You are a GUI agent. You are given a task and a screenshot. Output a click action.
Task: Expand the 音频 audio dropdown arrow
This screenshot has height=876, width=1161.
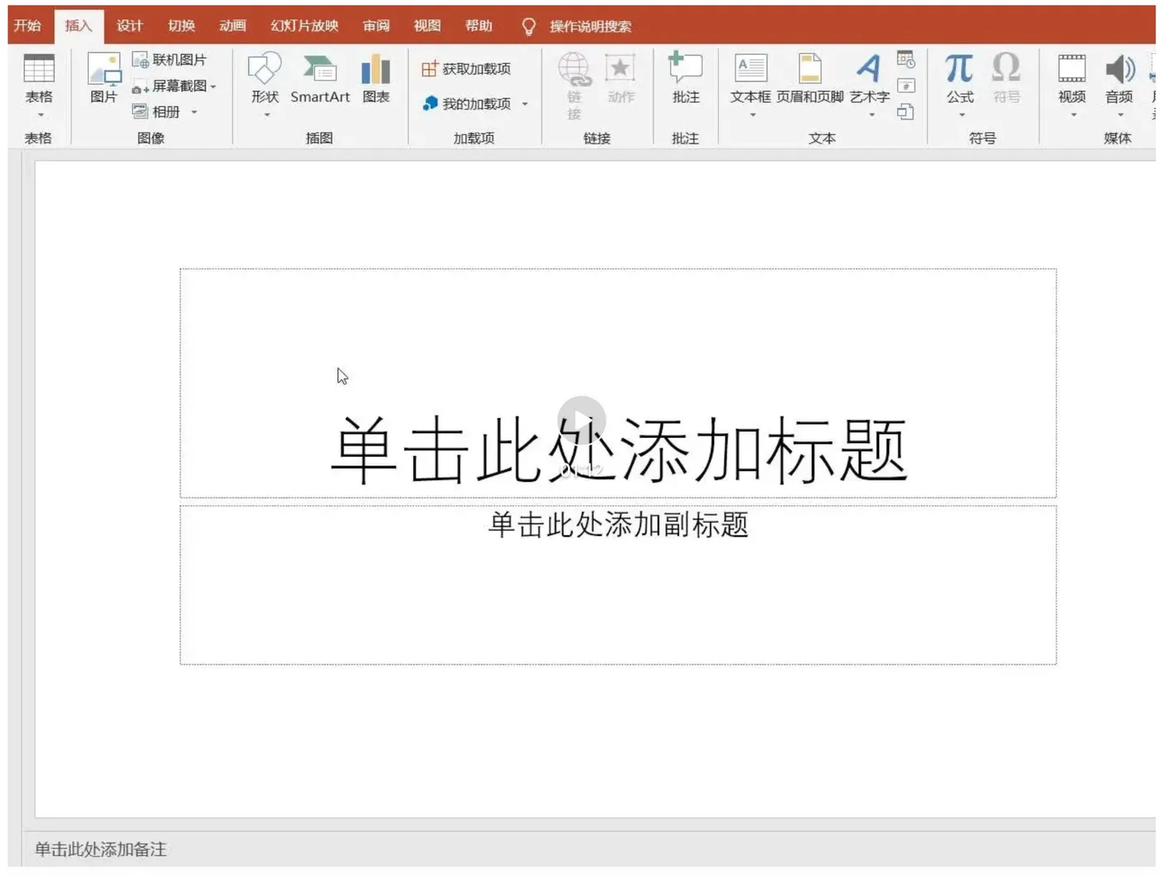(x=1120, y=115)
